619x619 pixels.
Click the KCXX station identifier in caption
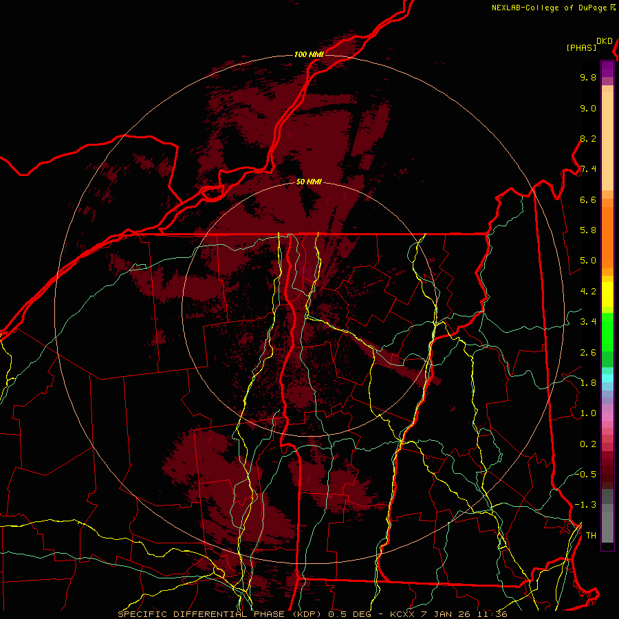click(x=404, y=614)
